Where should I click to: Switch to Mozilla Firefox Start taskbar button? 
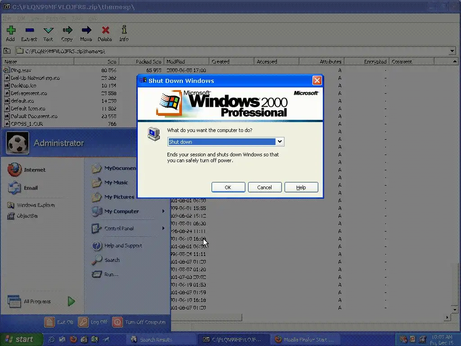(x=305, y=340)
